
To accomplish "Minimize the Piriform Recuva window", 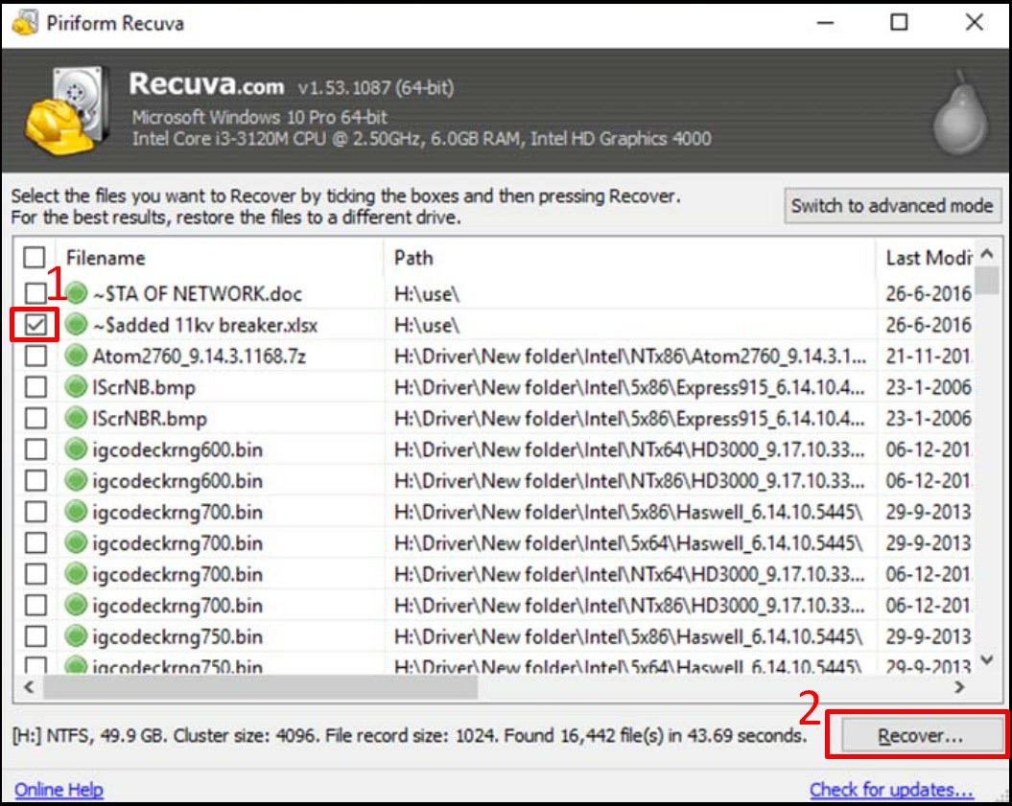I will point(825,23).
